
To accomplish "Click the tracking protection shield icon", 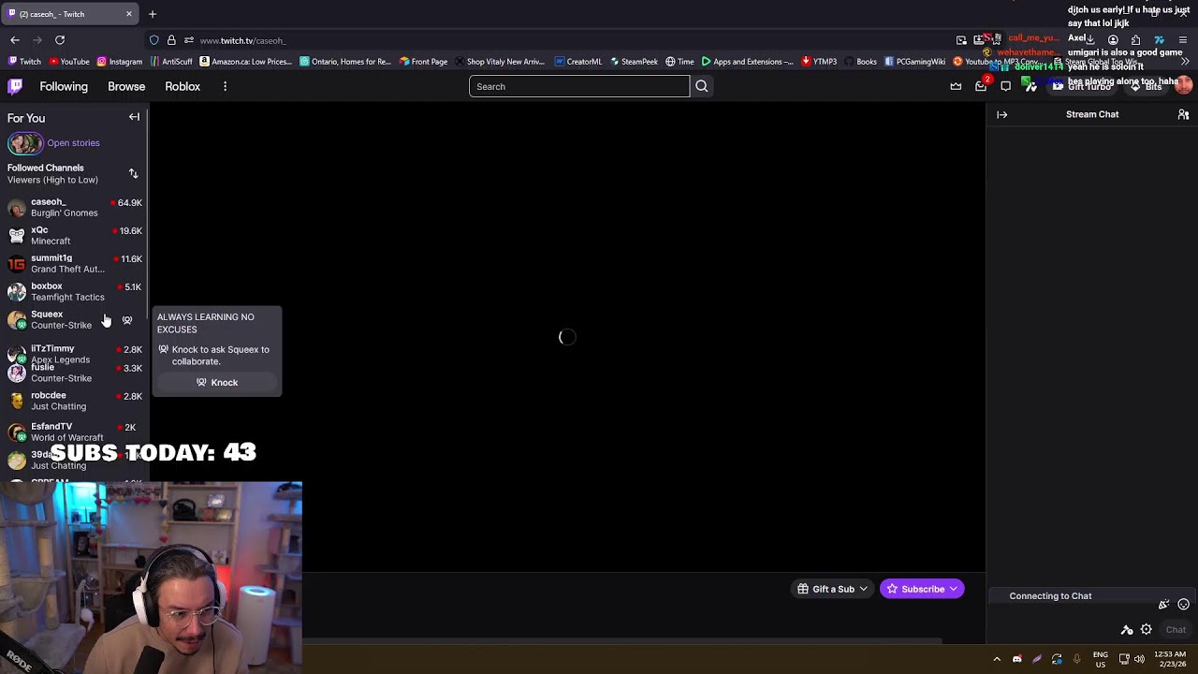I will point(153,40).
